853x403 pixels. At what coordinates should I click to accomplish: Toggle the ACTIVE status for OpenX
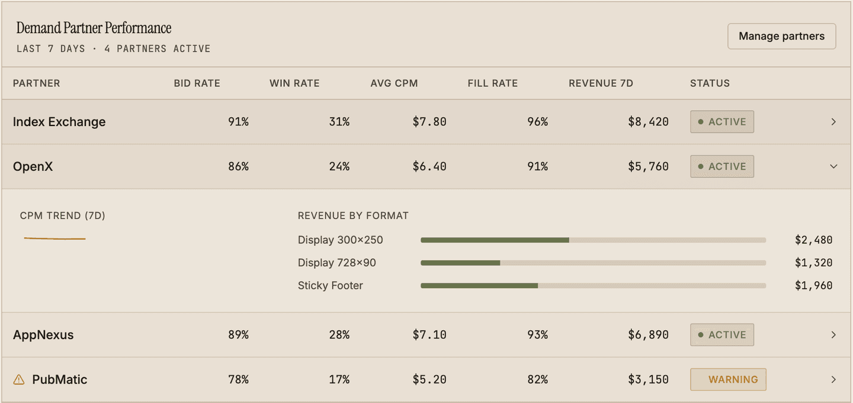(x=722, y=166)
